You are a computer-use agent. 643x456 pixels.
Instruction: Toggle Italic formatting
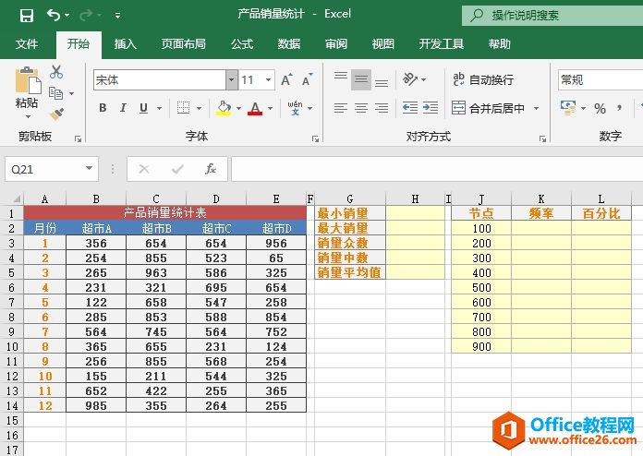point(123,108)
